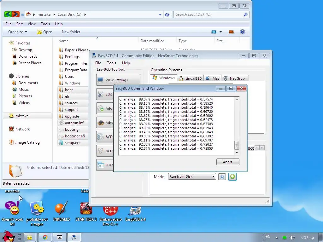The width and height of the screenshot is (323, 242).
Task: Select the setup.exe file
Action: pyautogui.click(x=73, y=143)
